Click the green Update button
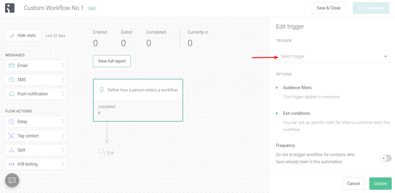 [x=380, y=184]
